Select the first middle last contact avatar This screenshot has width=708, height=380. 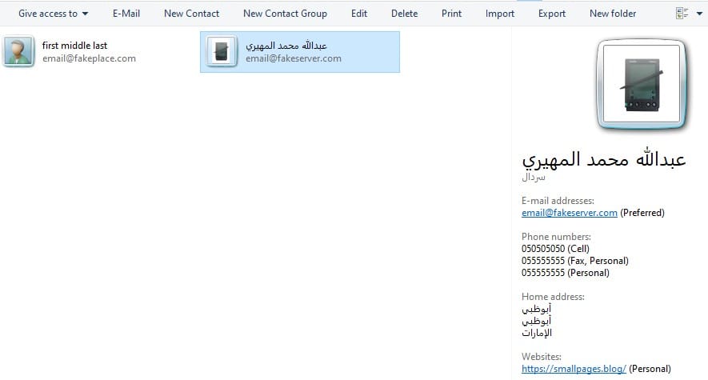[x=18, y=51]
